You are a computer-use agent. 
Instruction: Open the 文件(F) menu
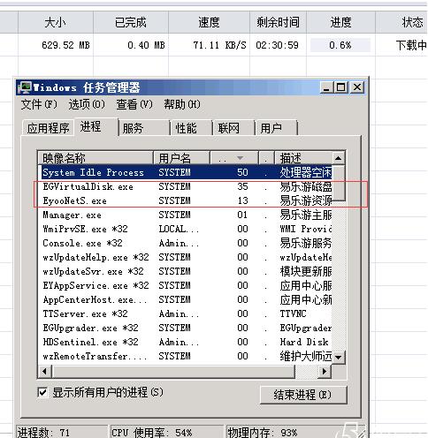click(x=39, y=104)
